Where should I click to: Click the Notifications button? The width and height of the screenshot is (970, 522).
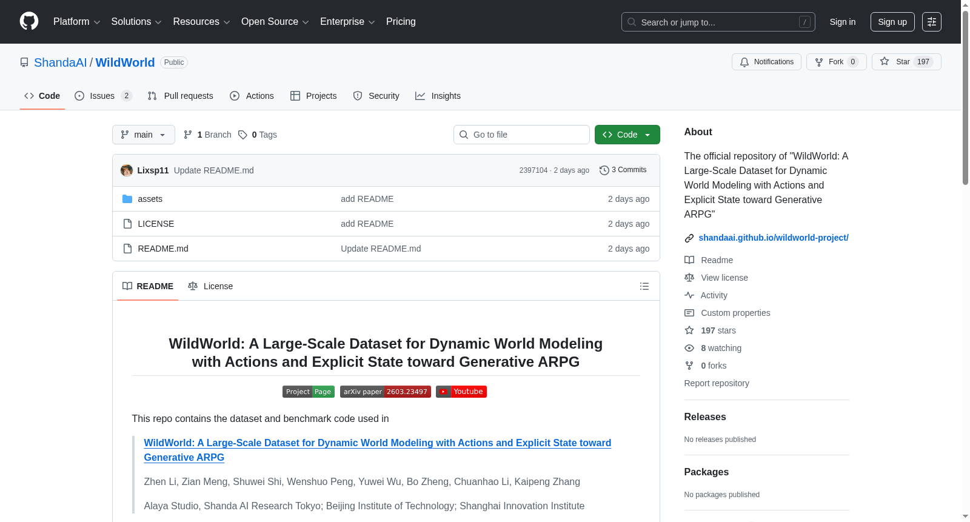tap(767, 62)
